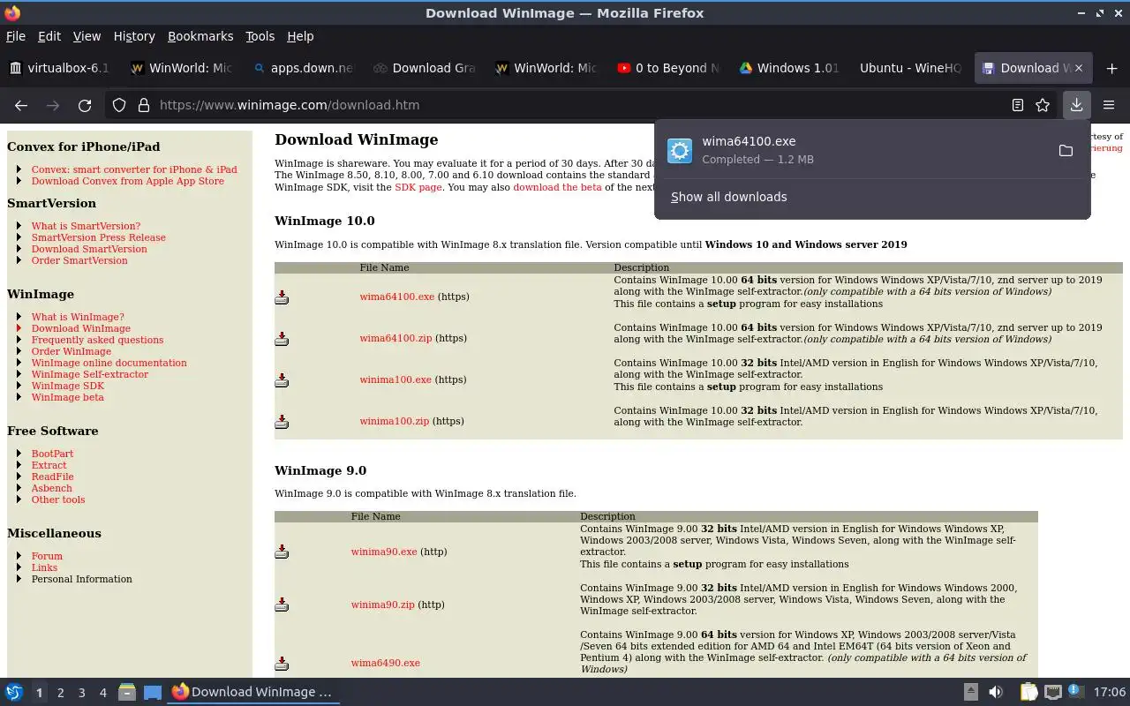Screen dimensions: 1130x706
Task: Click download icon beside winima90.exe row
Action: [282, 552]
